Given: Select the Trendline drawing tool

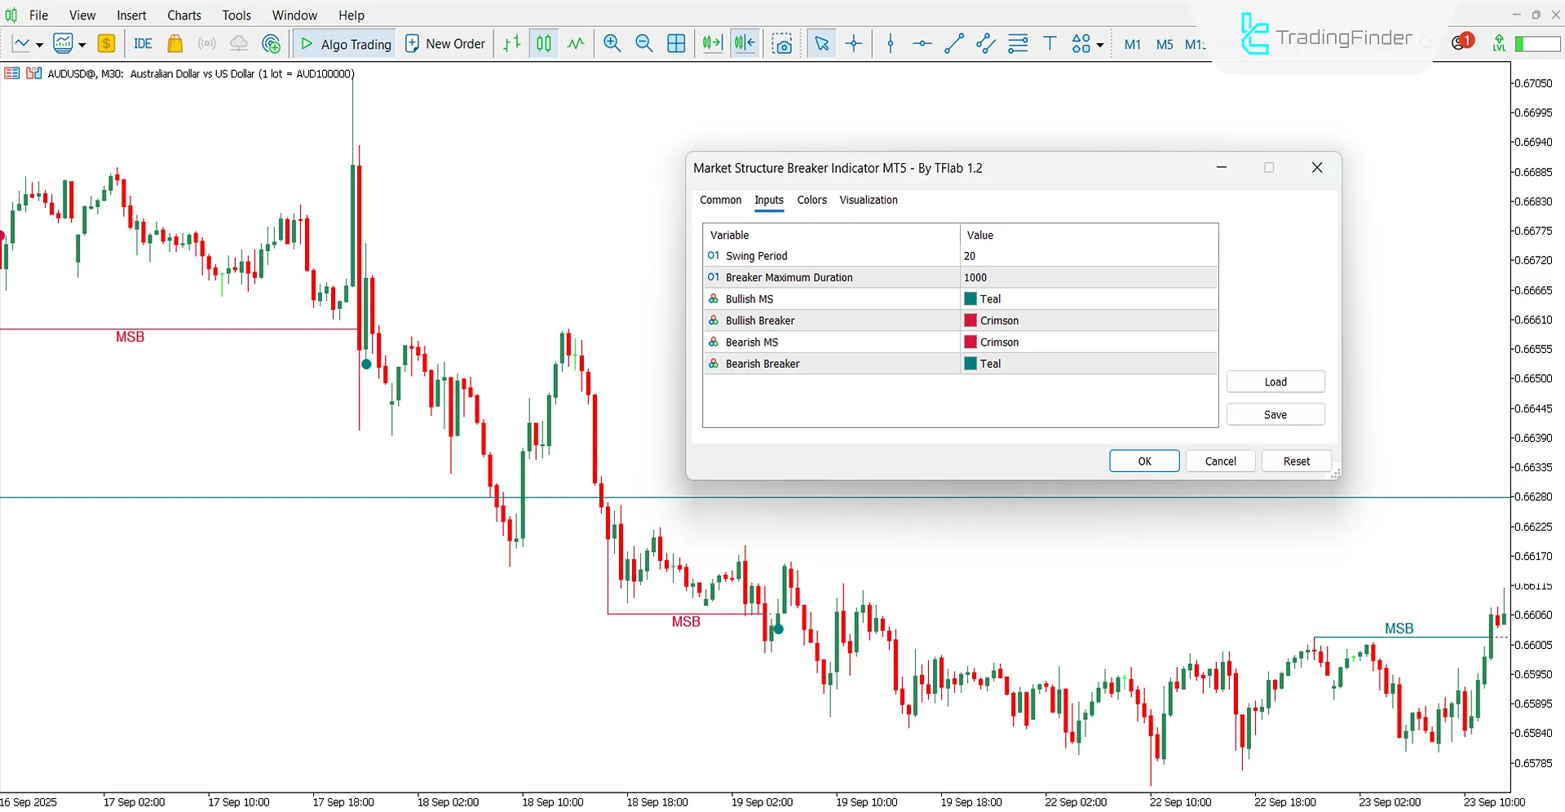Looking at the screenshot, I should coord(953,43).
